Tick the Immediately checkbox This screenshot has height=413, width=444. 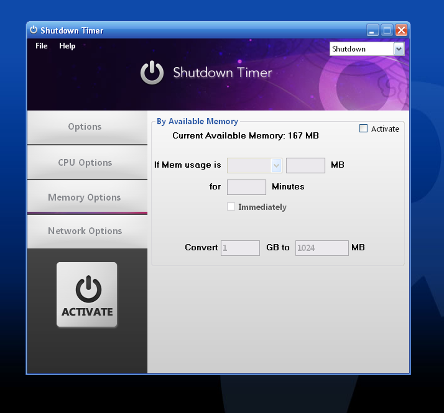[231, 206]
